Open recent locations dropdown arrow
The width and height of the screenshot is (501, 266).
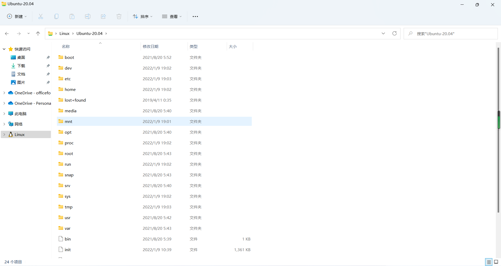click(28, 34)
